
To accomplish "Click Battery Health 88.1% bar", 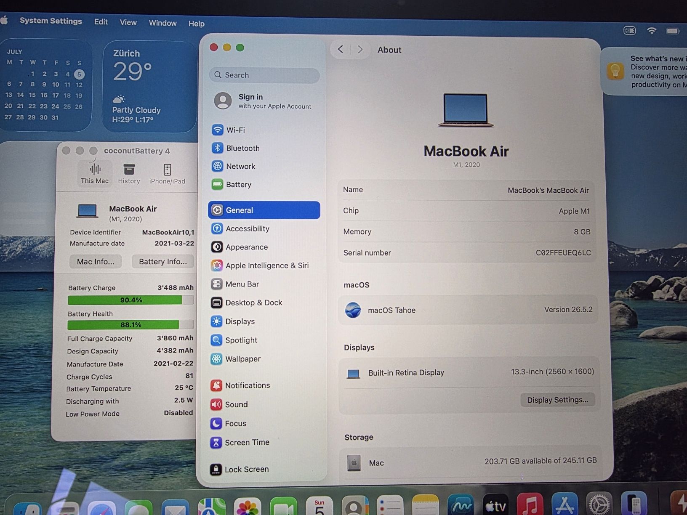I will pyautogui.click(x=130, y=325).
